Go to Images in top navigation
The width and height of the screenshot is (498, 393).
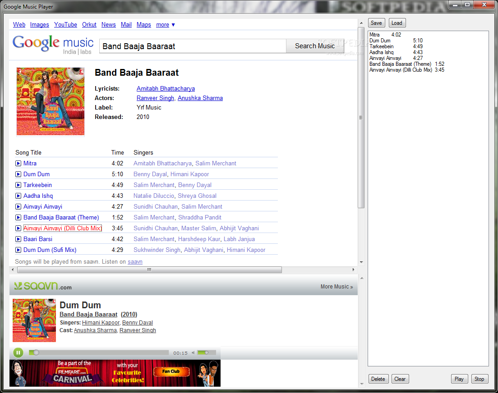pyautogui.click(x=39, y=24)
